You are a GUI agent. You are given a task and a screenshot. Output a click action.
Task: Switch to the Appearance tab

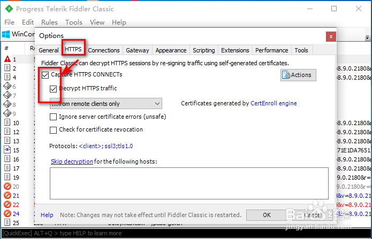(171, 50)
